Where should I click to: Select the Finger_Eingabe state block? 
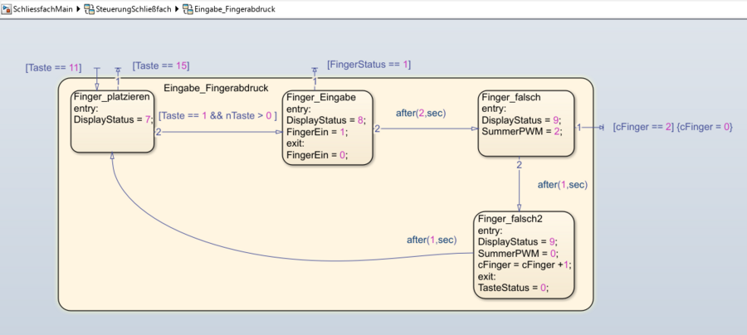(328, 137)
